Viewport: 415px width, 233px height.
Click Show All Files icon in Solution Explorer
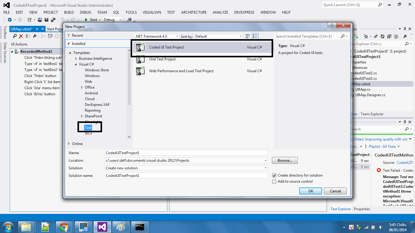pyautogui.click(x=396, y=36)
